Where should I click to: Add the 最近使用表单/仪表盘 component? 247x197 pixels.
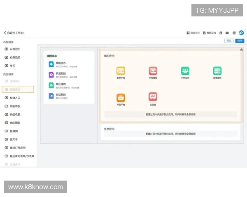coord(19,156)
